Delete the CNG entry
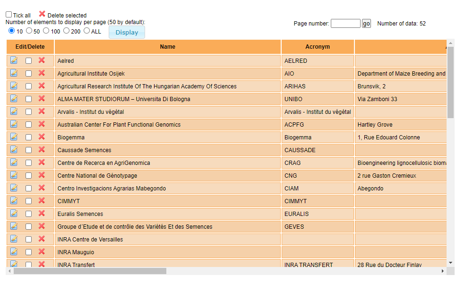Screen dimensions: 465x284 pyautogui.click(x=42, y=175)
